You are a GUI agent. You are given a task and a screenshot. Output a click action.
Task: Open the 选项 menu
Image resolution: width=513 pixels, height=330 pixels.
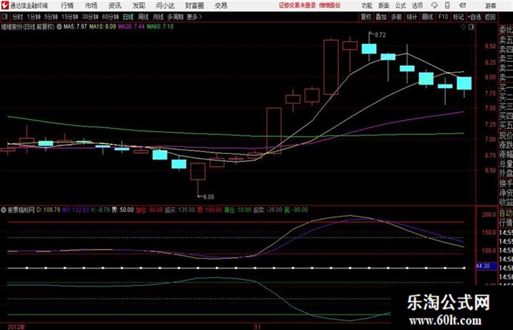(x=417, y=5)
